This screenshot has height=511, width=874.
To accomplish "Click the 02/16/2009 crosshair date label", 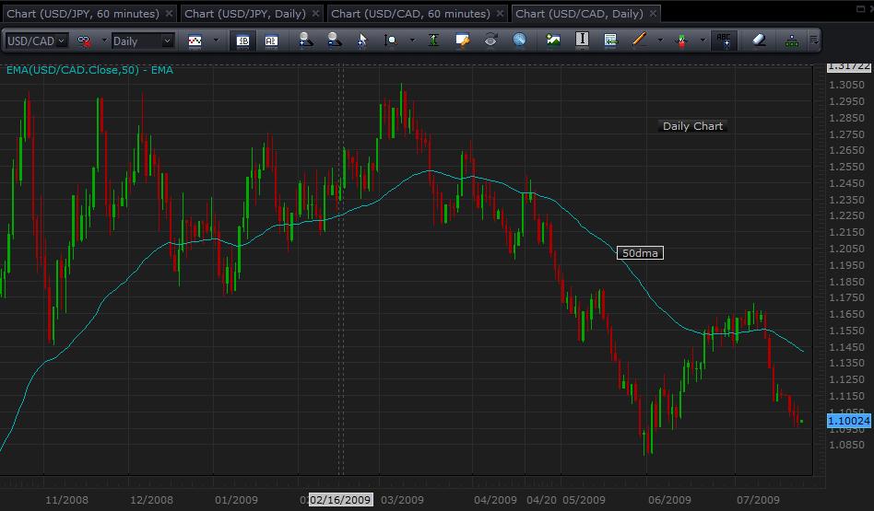I will pos(340,499).
